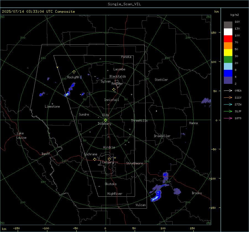
Task: Click the asterisk marker above Limestone
Action: pyautogui.click(x=52, y=104)
